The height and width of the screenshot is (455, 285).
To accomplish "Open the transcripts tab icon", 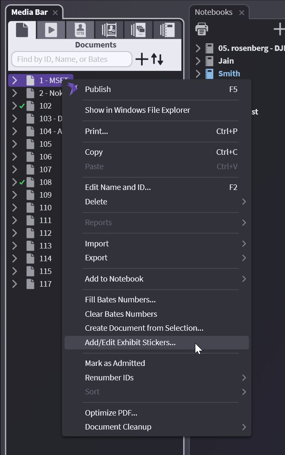I will pos(79,30).
